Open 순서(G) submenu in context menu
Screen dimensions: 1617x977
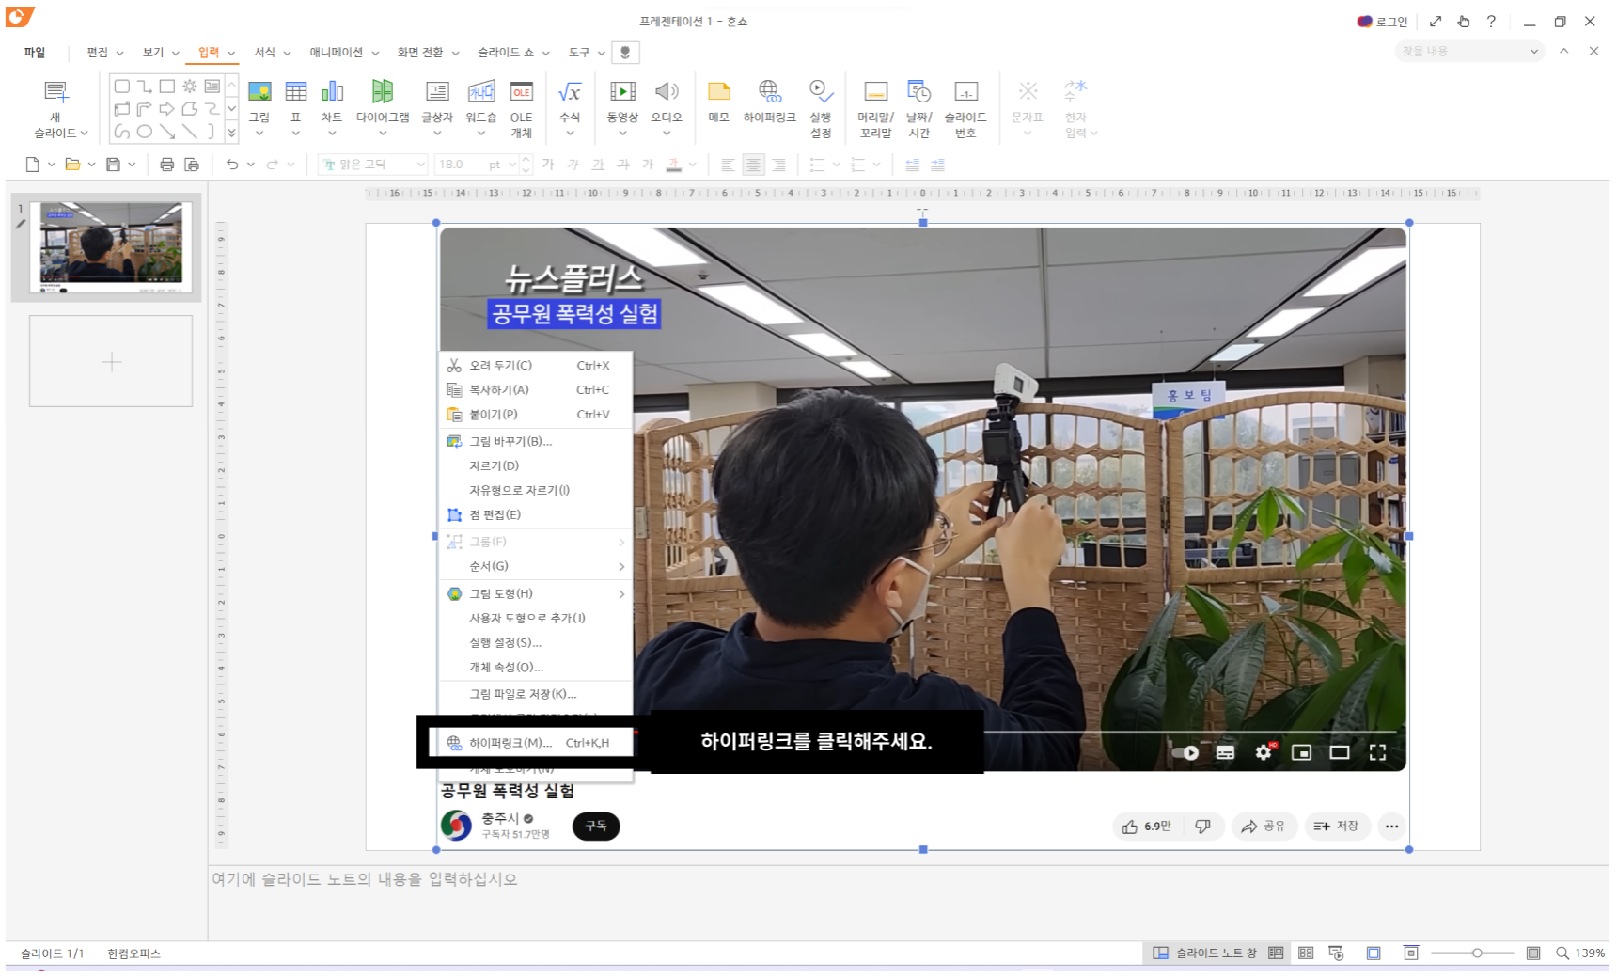tap(535, 566)
